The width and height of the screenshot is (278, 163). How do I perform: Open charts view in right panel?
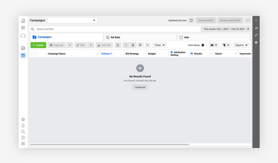tap(256, 28)
